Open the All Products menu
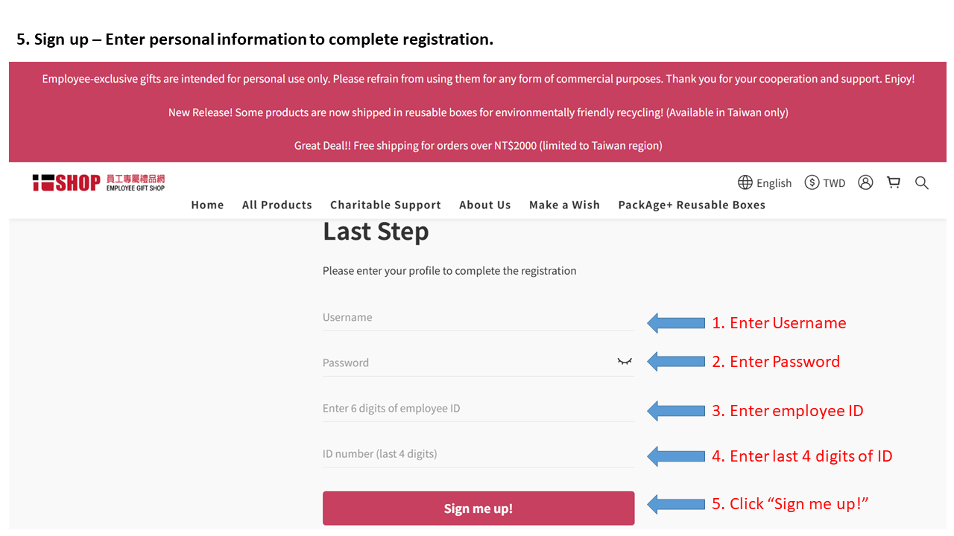The height and width of the screenshot is (536, 954). (277, 205)
